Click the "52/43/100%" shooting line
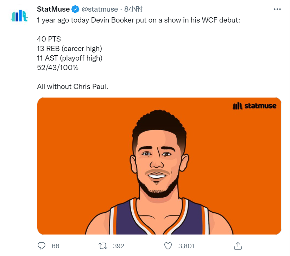 (x=58, y=68)
